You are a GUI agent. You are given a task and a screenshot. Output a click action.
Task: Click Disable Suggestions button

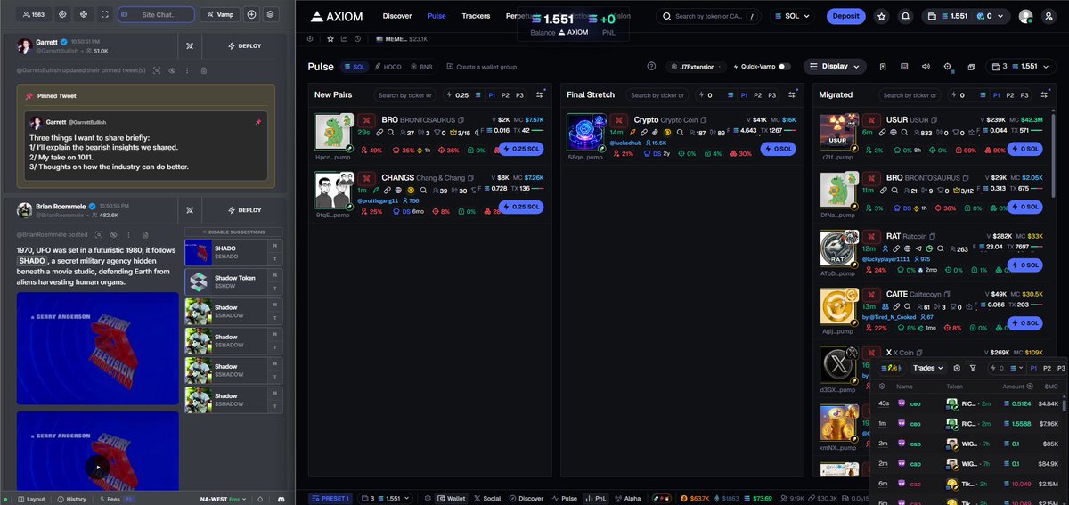(234, 233)
